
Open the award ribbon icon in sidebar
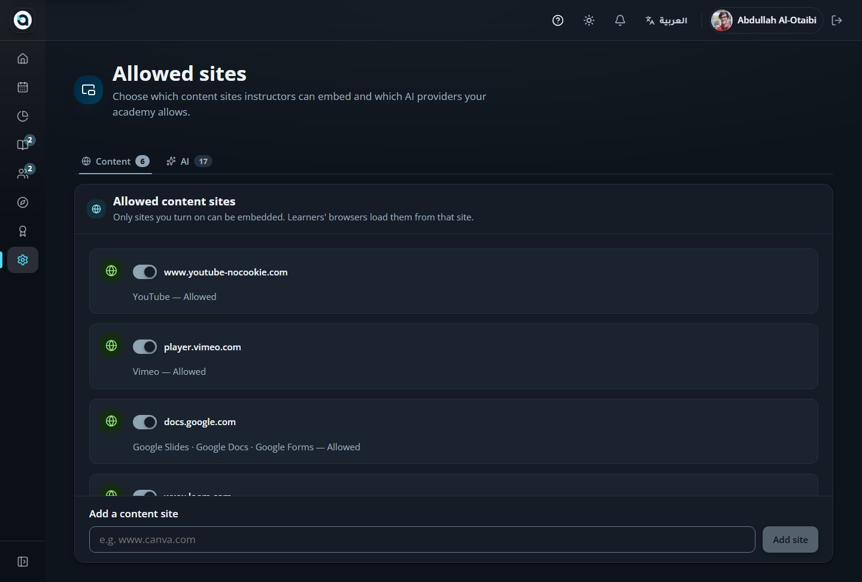tap(23, 231)
